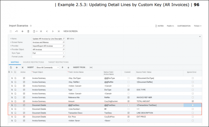The width and height of the screenshot is (209, 127).
Task: Toggle Active checkbox for <Line Number> row
Action: point(24,109)
